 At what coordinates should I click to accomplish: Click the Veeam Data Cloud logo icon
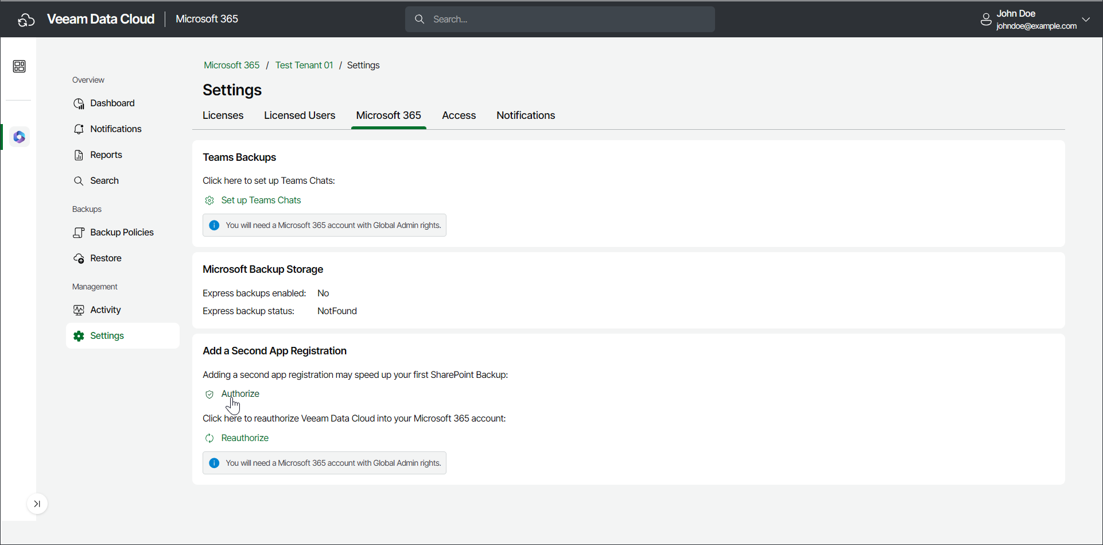click(x=26, y=20)
